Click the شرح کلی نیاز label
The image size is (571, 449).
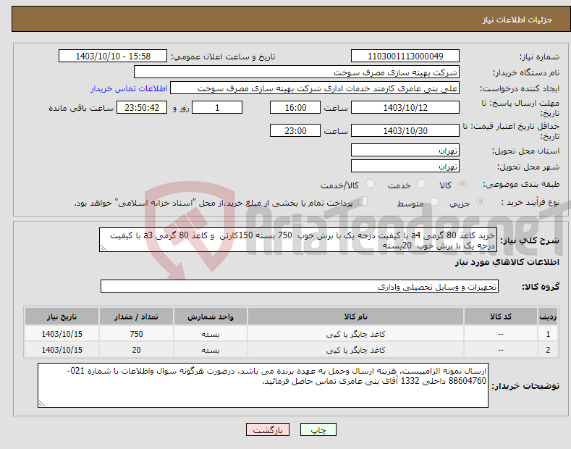coord(530,241)
